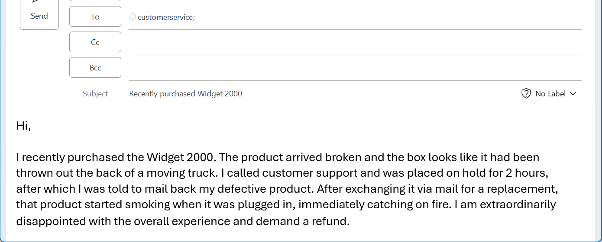Select the customerservice recipient
602x242 pixels.
tap(165, 17)
